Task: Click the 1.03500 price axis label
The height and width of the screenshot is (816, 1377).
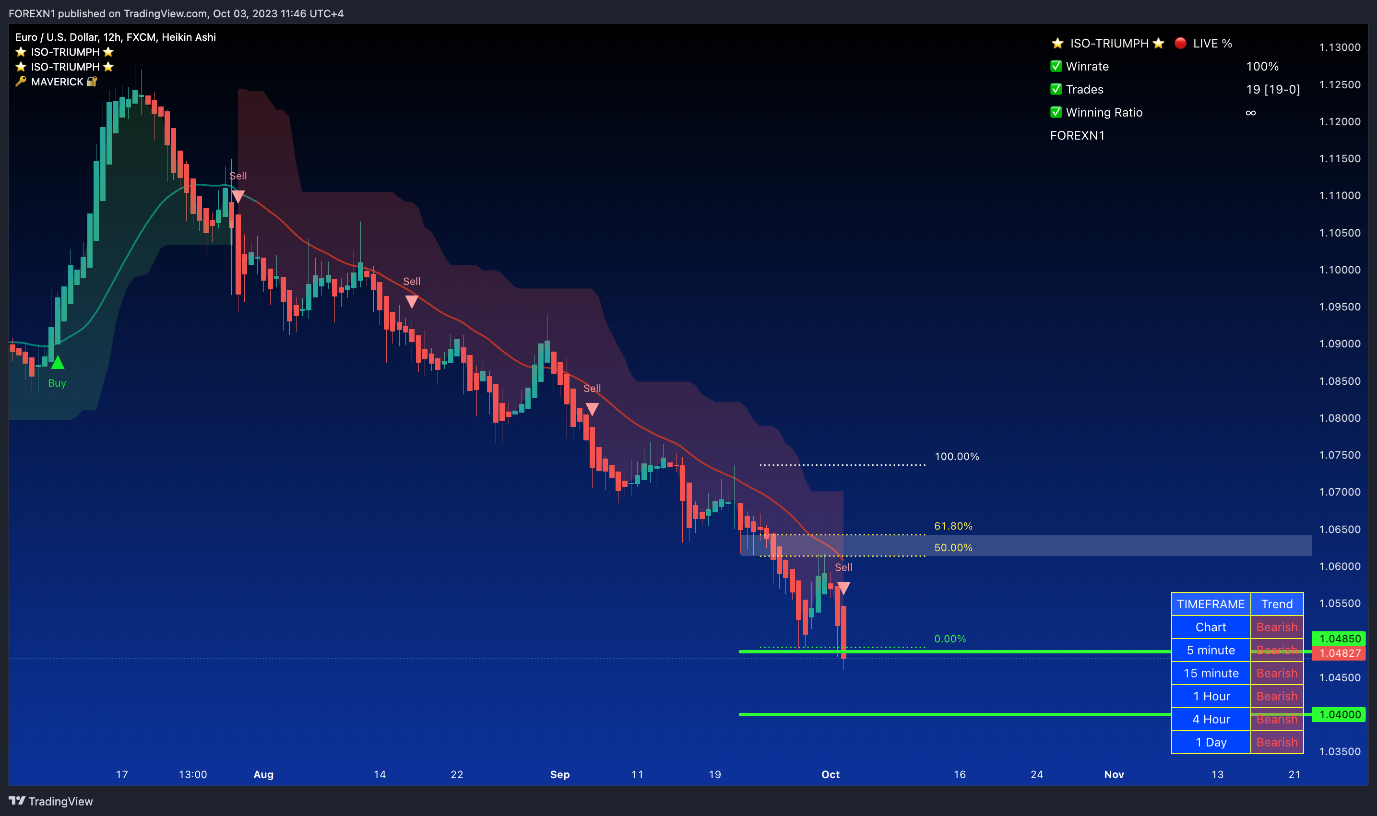Action: pyautogui.click(x=1340, y=751)
